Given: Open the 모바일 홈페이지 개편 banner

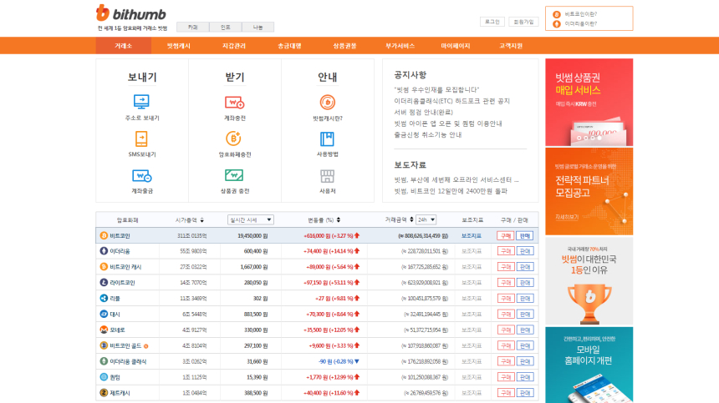Looking at the screenshot, I should 589,365.
